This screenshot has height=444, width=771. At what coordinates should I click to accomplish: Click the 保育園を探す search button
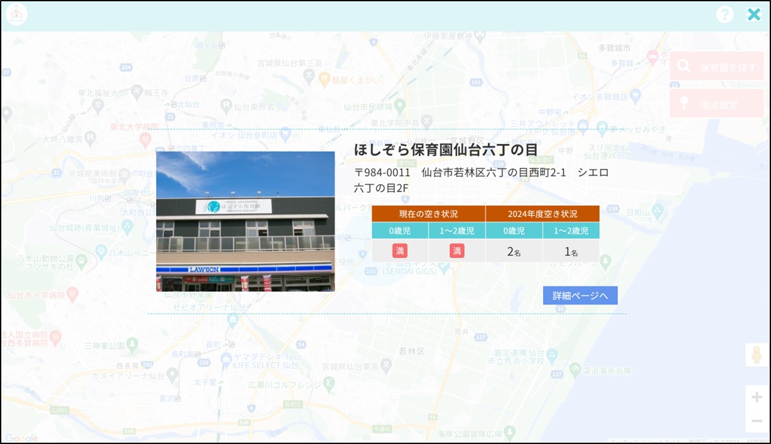click(x=716, y=66)
